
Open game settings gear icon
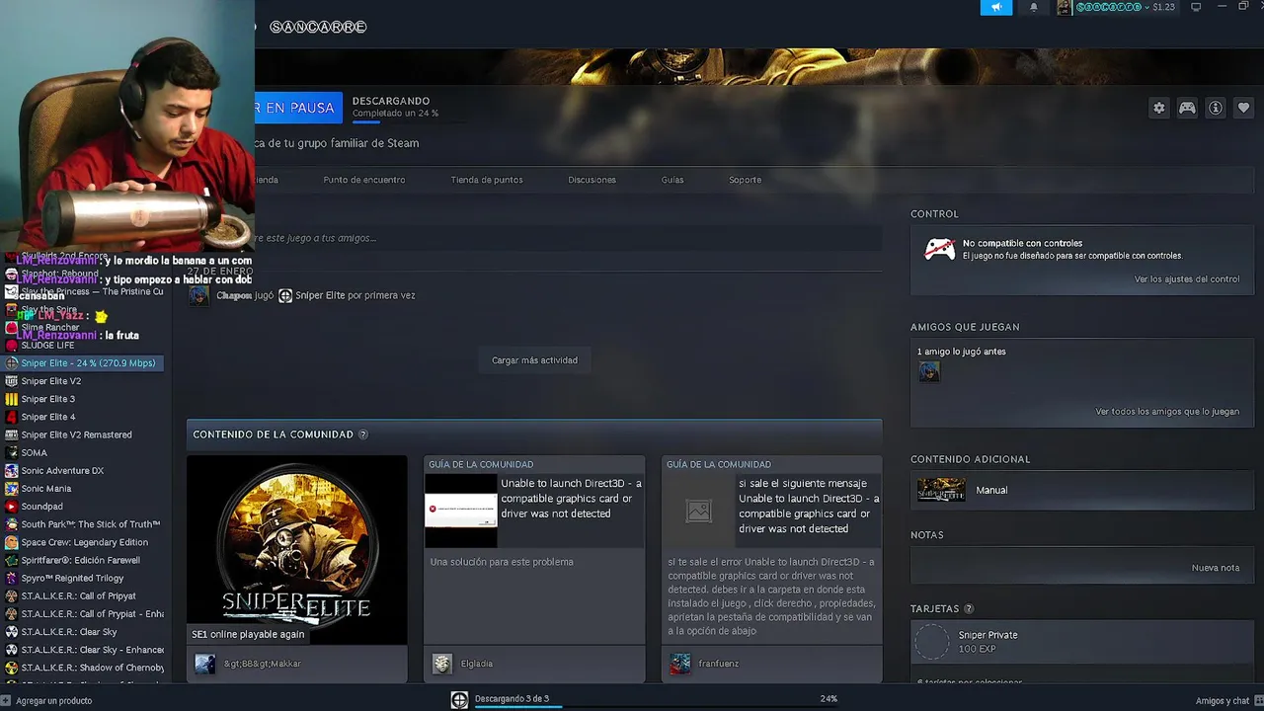(1159, 109)
